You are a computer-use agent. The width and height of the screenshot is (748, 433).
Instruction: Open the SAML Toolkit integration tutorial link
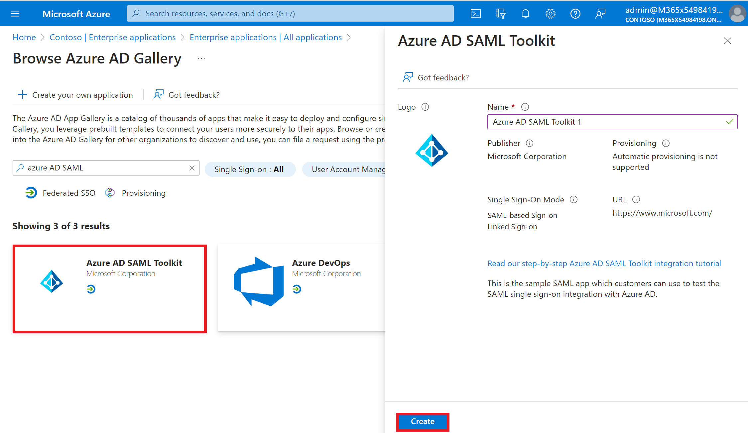(604, 264)
